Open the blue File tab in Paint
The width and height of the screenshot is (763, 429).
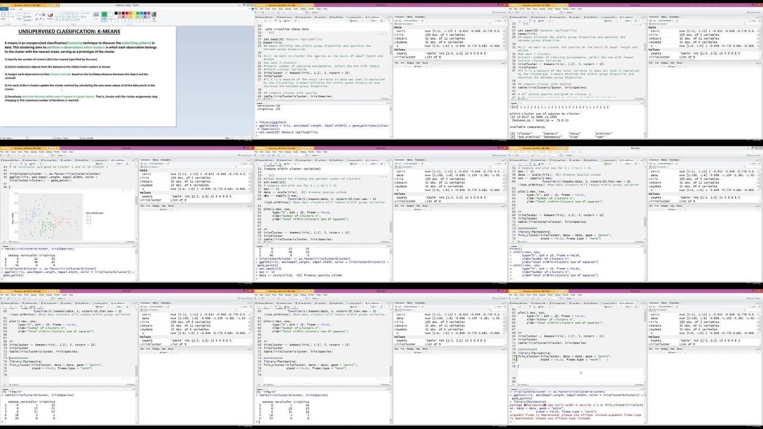tap(4, 9)
